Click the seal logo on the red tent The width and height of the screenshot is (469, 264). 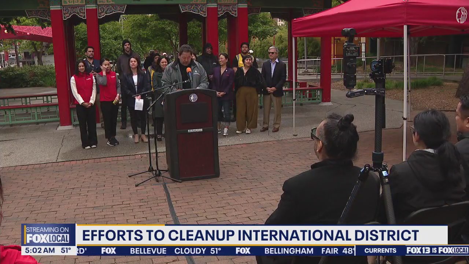click(461, 15)
